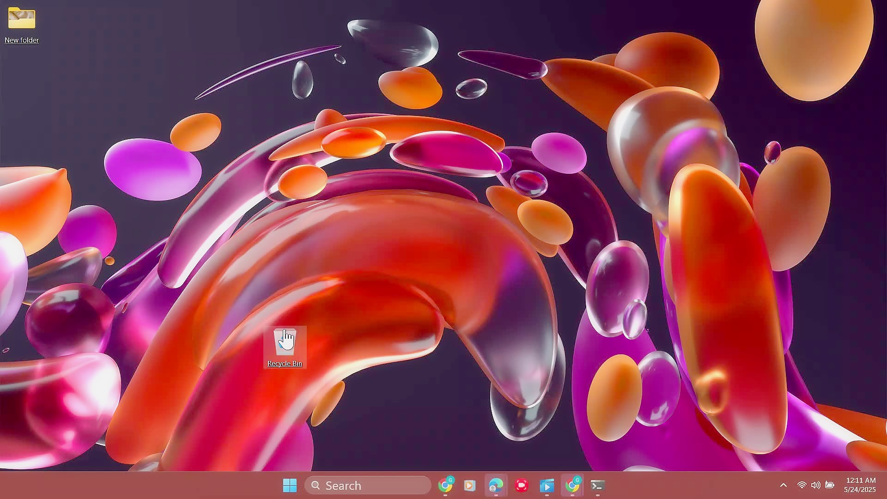Click the magnifier icon in taskbar Search
887x499 pixels.
point(316,485)
